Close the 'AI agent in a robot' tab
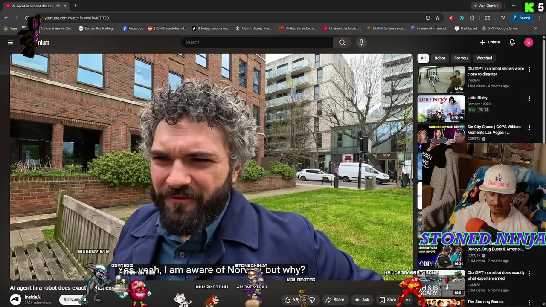This screenshot has height=307, width=546. coord(65,6)
